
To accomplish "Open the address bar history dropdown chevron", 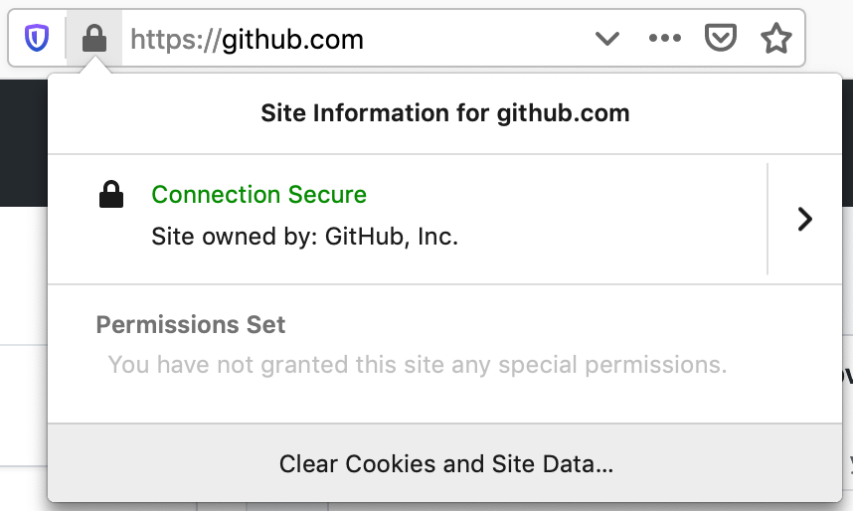I will point(606,39).
